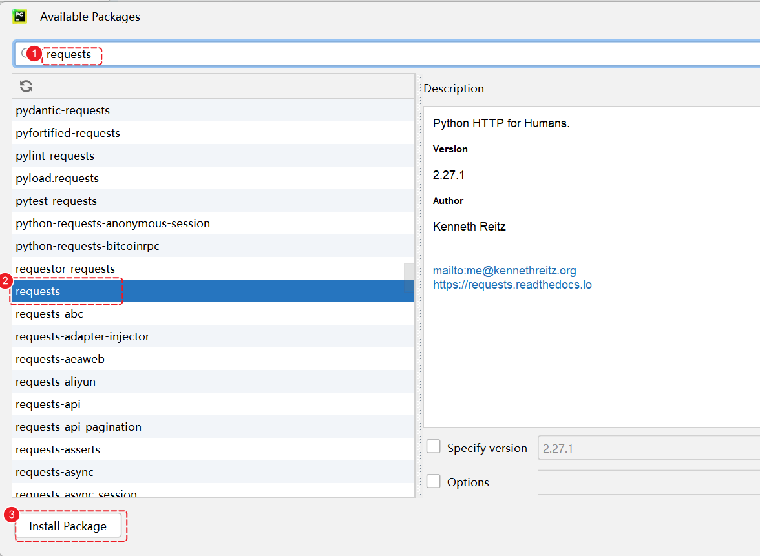Select the highlighted requests package row
The width and height of the screenshot is (760, 556).
(213, 291)
